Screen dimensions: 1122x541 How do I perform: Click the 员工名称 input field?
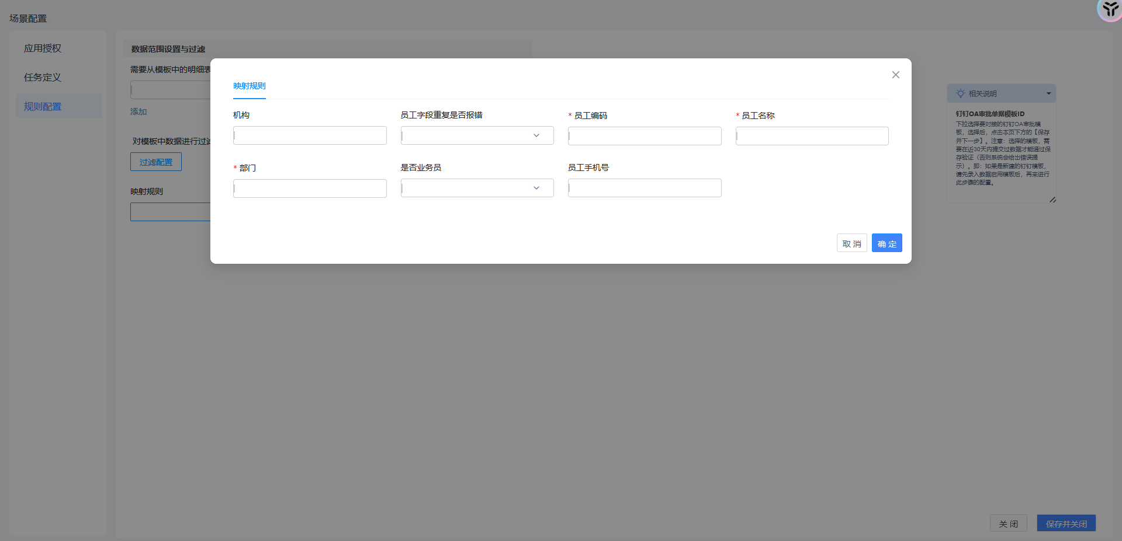(x=812, y=136)
